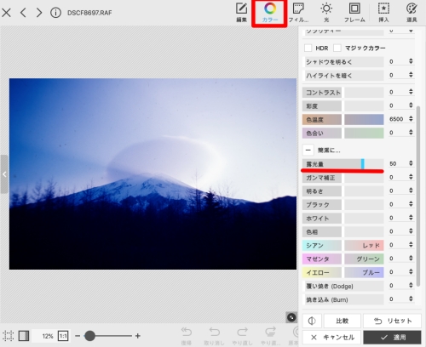Click the gradient panel icon at bottom left
426x347 pixels.
(24, 336)
